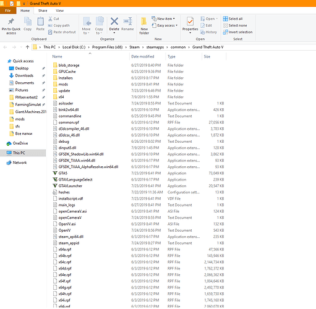The height and width of the screenshot is (309, 316).
Task: Click the Pin to Quick access icon
Action: pos(11,22)
